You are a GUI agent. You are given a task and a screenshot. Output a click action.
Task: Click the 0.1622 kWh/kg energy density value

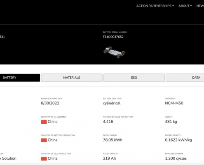(178, 140)
